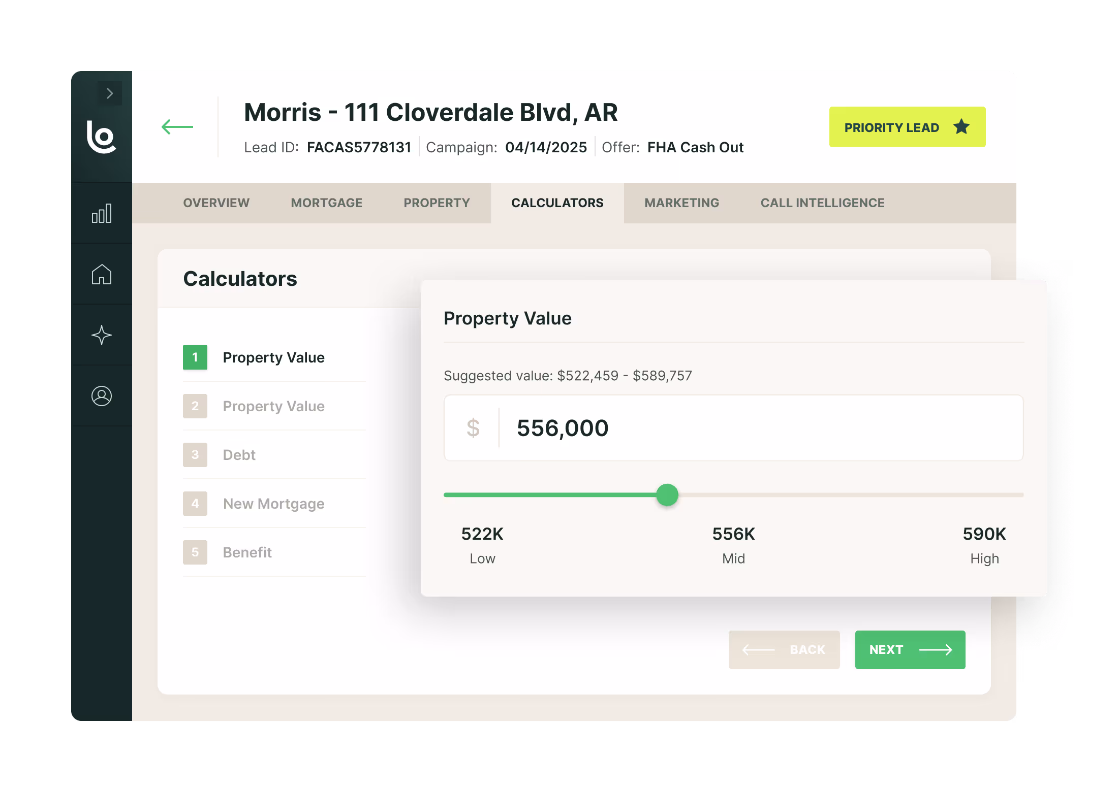Click the BACK button
This screenshot has height=792, width=1118.
784,649
